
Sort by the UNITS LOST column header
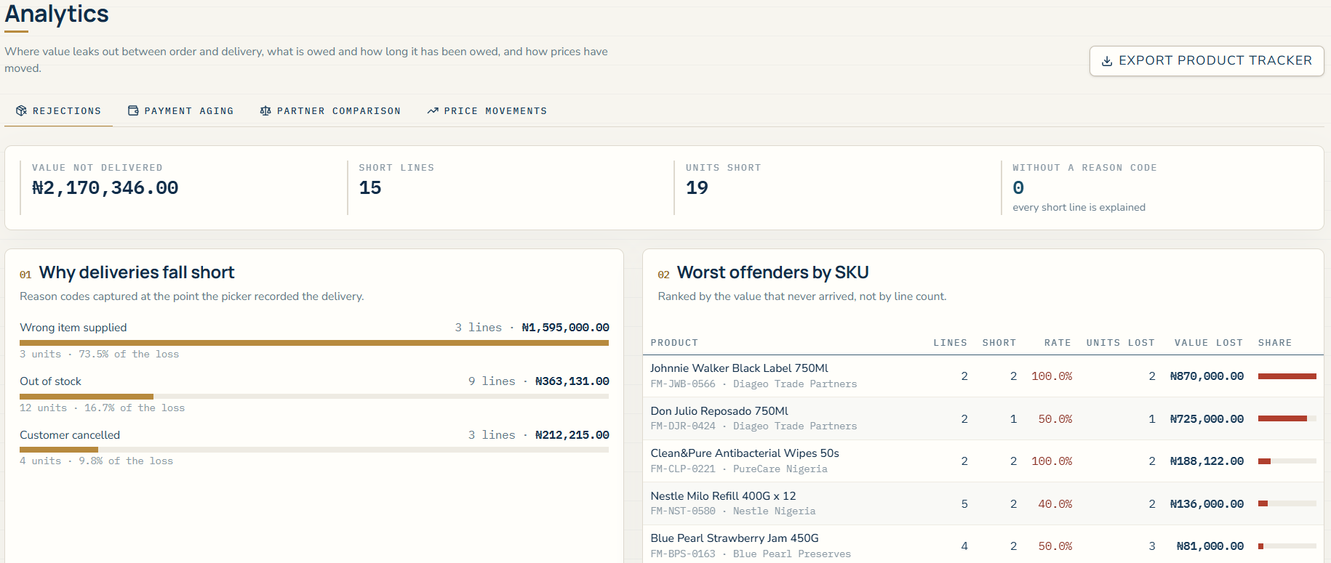[x=1120, y=343]
